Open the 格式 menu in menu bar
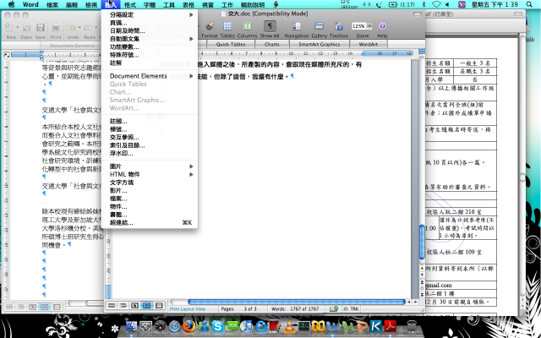Image resolution: width=541 pixels, height=338 pixels. click(130, 5)
